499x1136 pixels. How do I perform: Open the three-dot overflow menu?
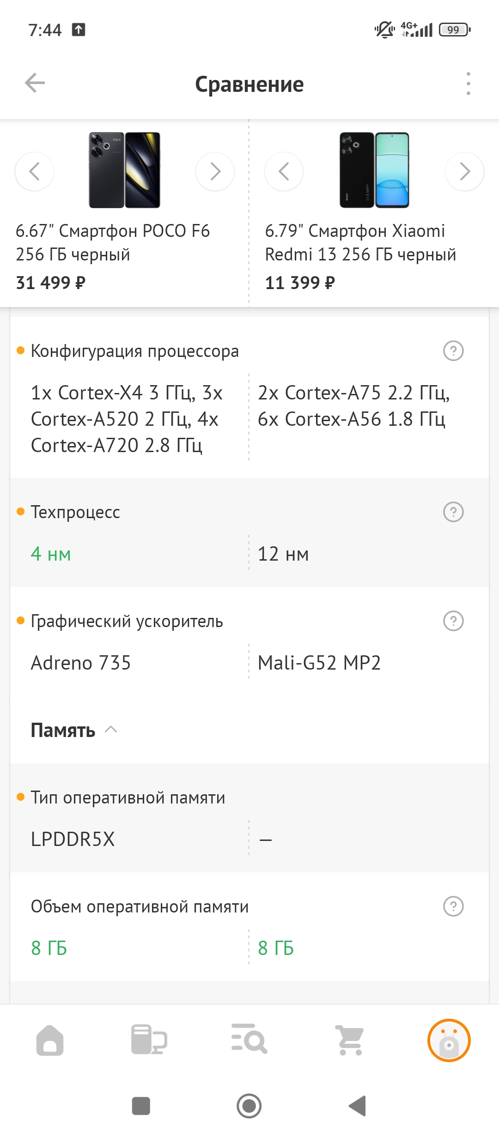tap(468, 84)
